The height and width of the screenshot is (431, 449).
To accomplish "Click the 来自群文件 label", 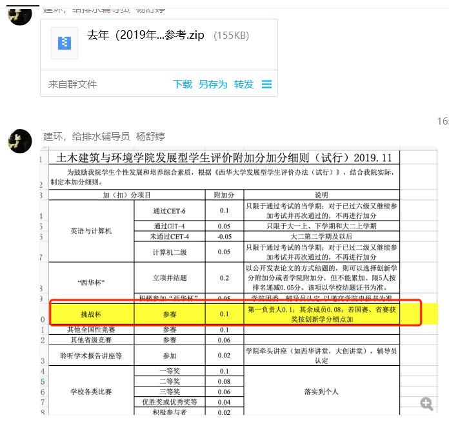I will coord(72,84).
